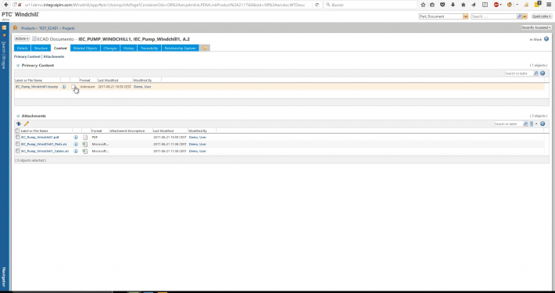Viewport: 555px width, 293px height.
Task: Click the PDF format icon for IEC_Pump_Windchill1.pdf
Action: pos(85,137)
